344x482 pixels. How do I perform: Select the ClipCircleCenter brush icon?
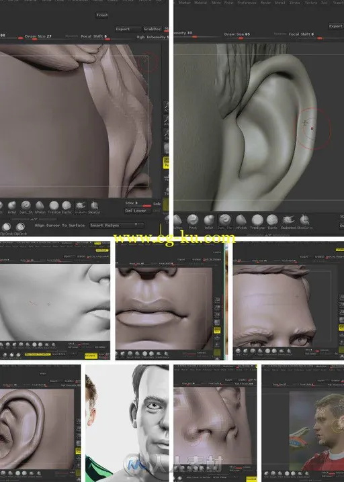point(20,228)
